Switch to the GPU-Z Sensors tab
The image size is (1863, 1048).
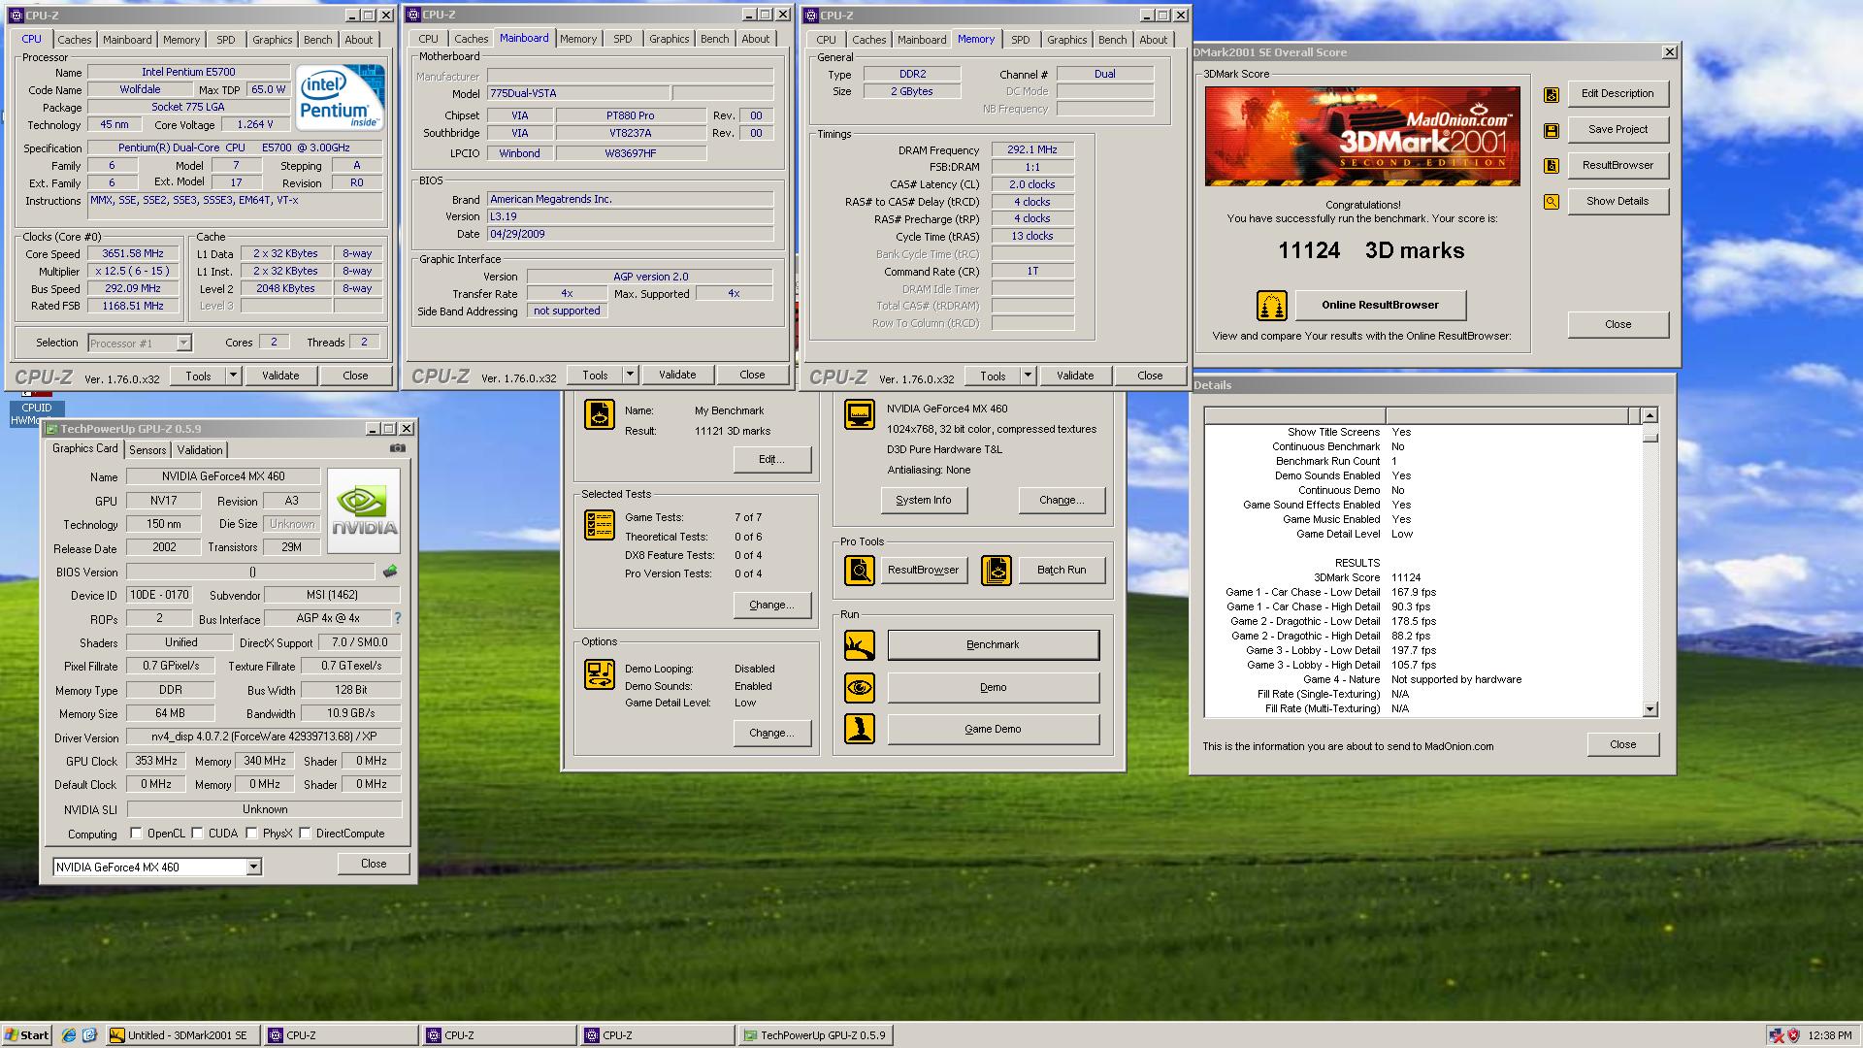147,450
